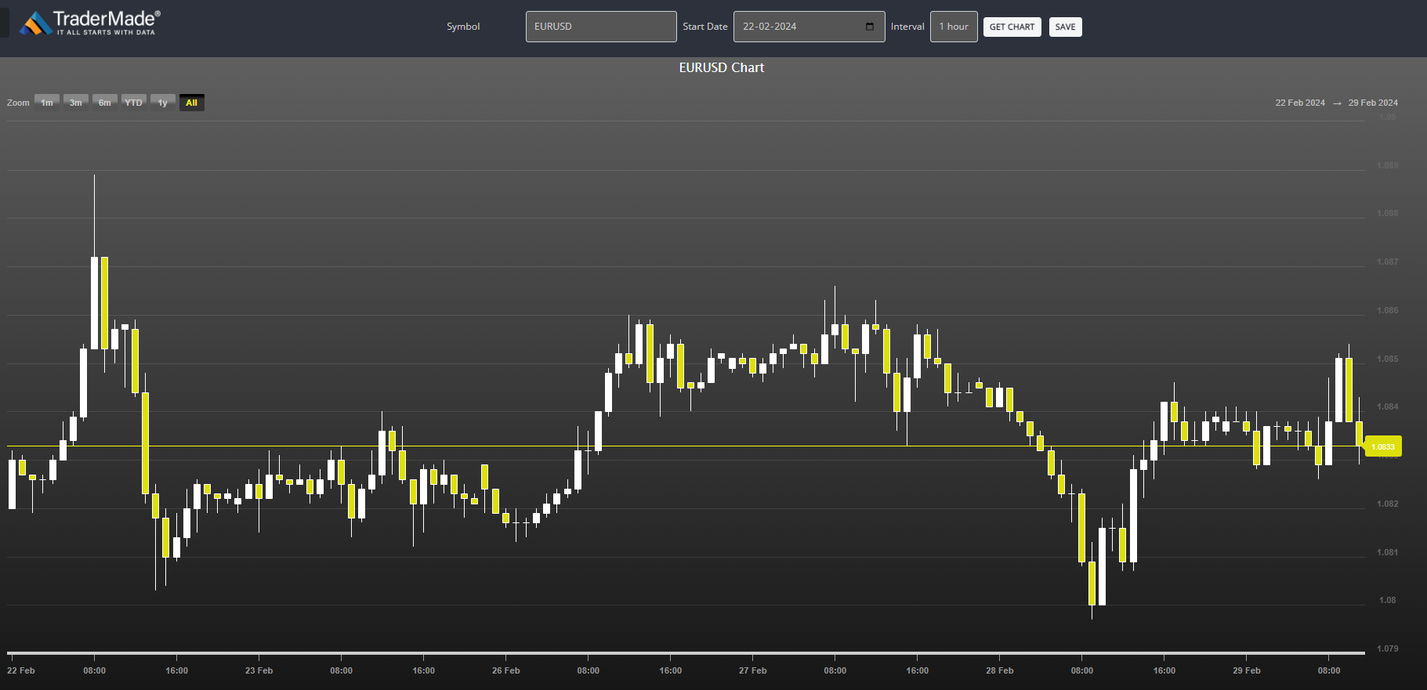Screen dimensions: 1427x690
Task: Click the Start Date field 22-02-2024
Action: click(809, 27)
